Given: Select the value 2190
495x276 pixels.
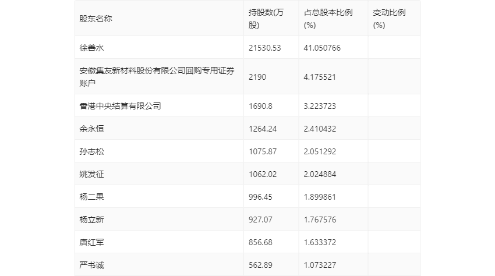Looking at the screenshot, I should click(257, 77).
